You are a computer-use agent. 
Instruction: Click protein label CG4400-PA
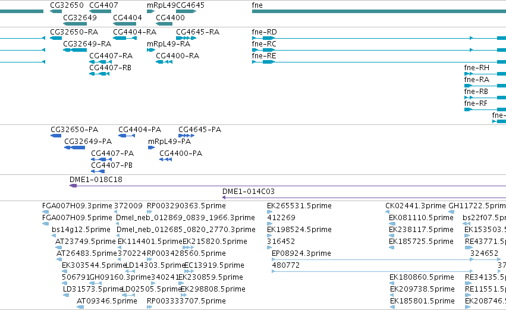pyautogui.click(x=181, y=154)
